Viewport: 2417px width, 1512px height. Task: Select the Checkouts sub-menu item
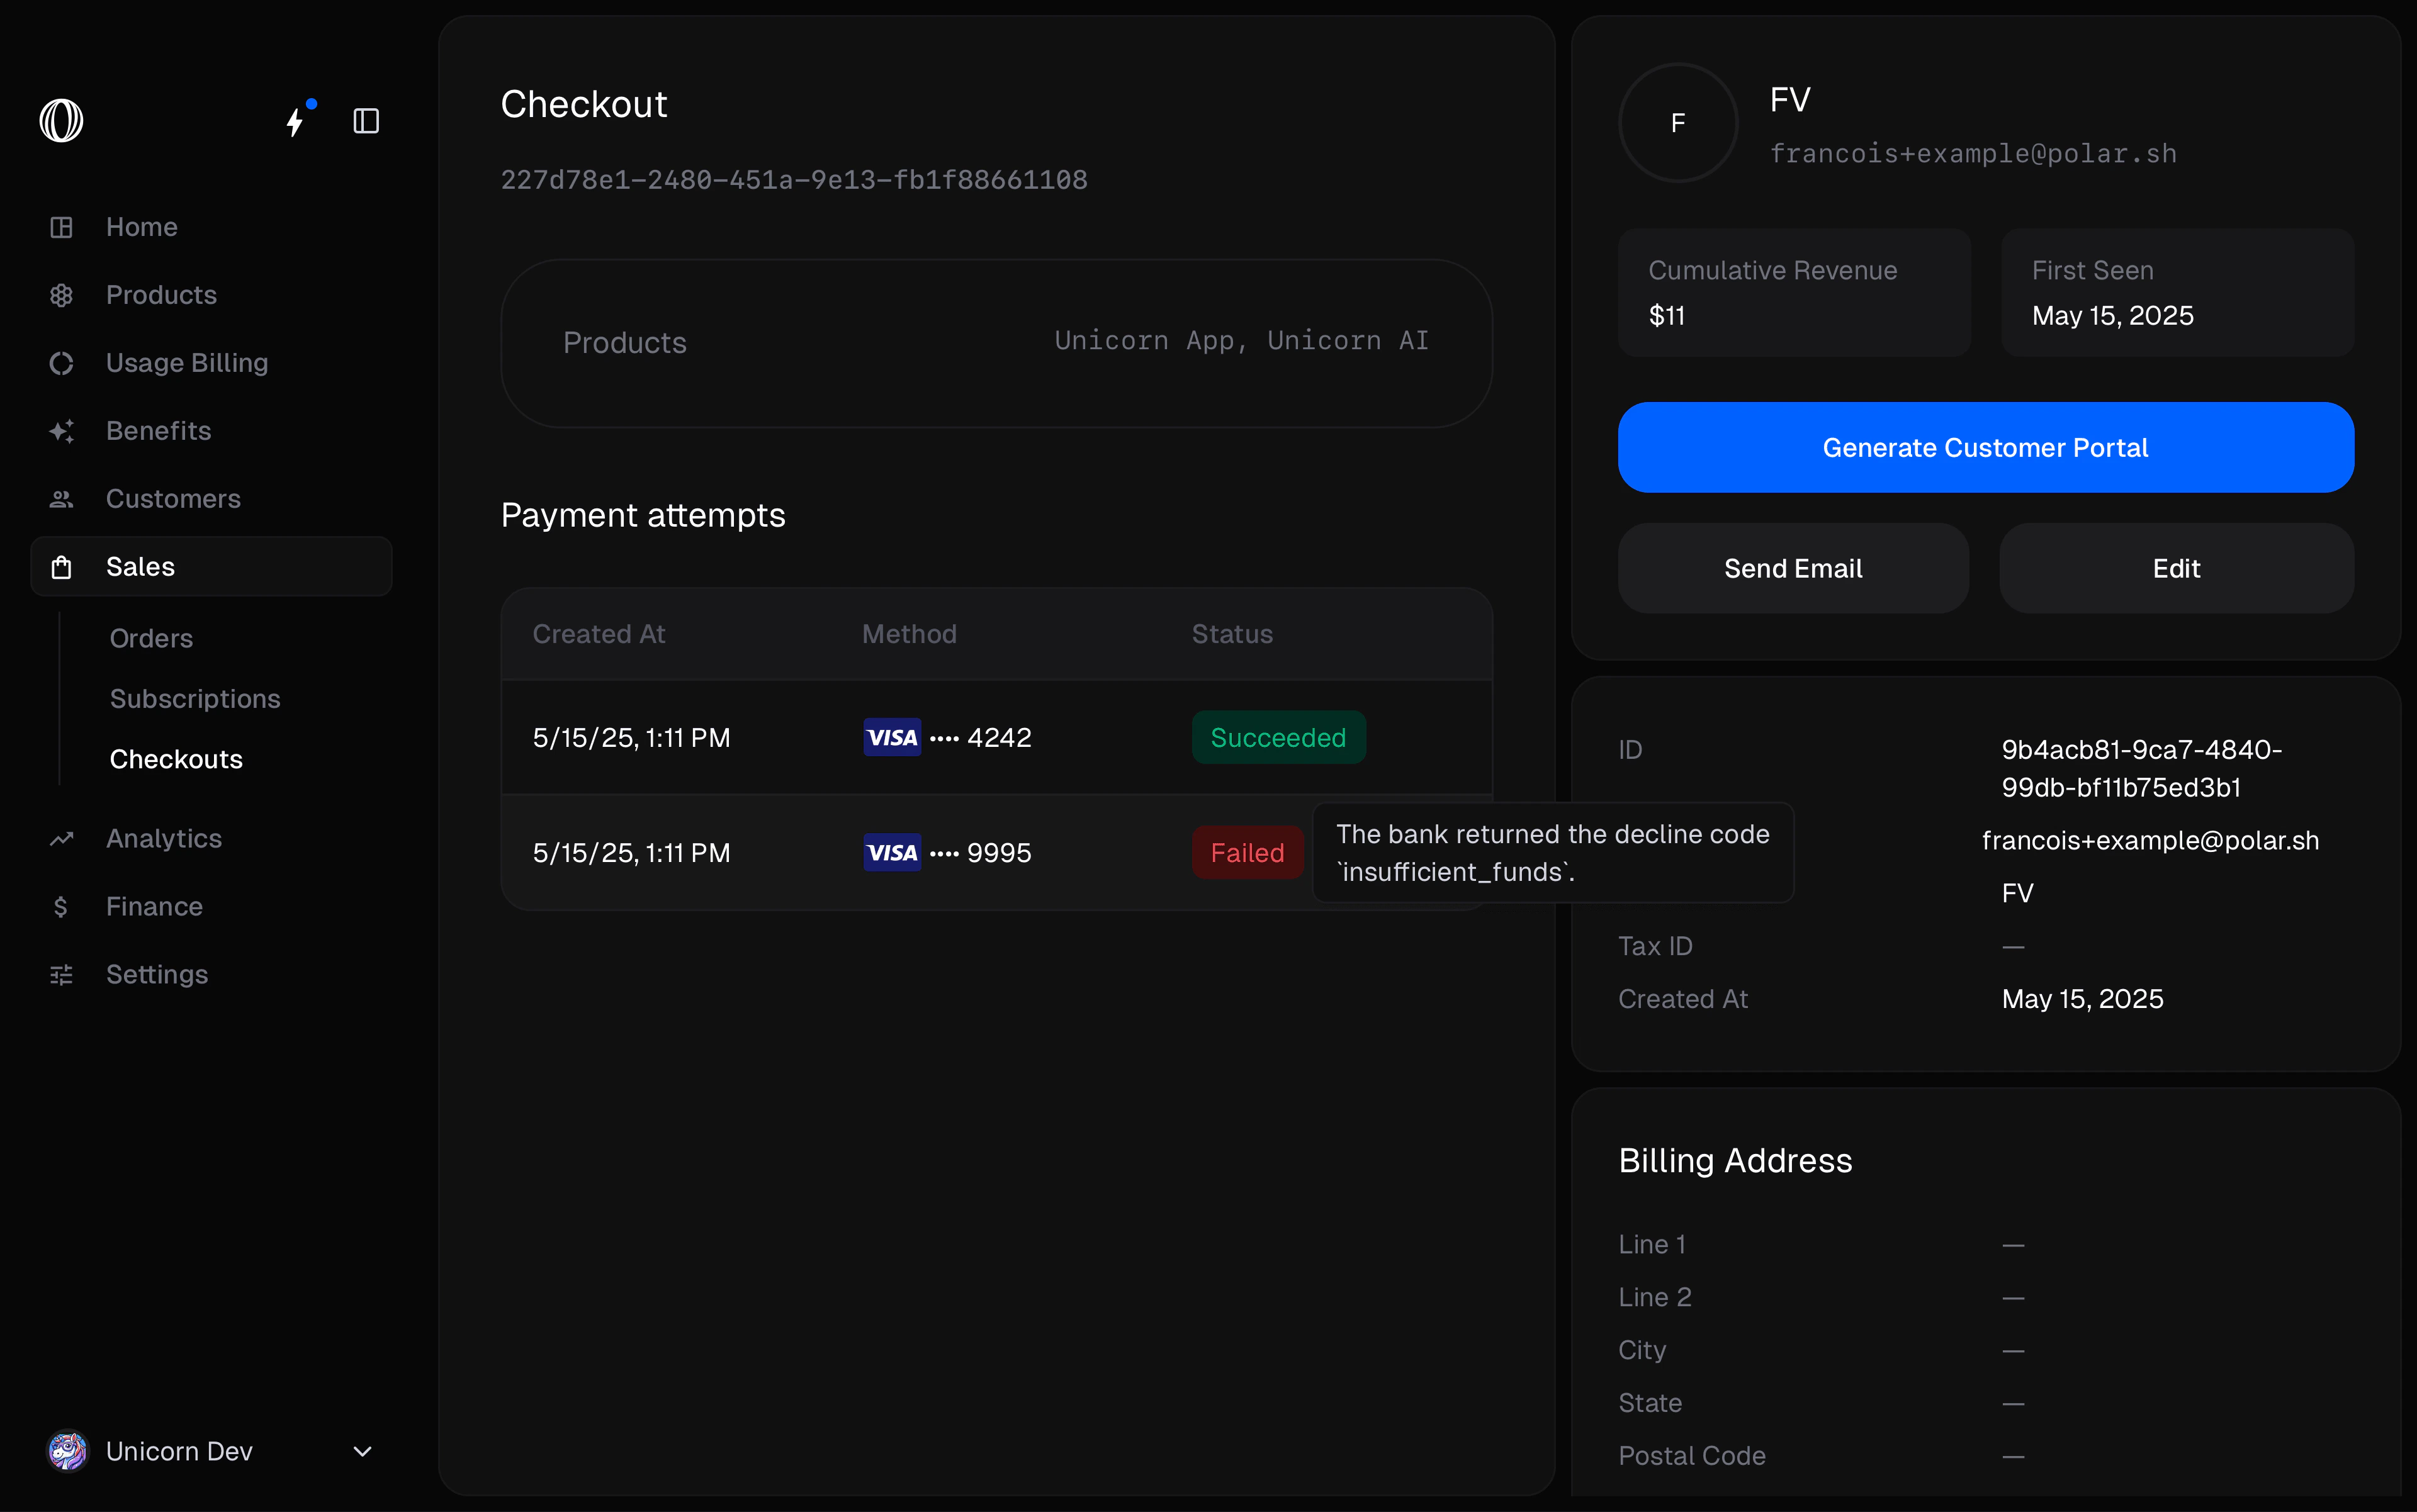pyautogui.click(x=176, y=759)
